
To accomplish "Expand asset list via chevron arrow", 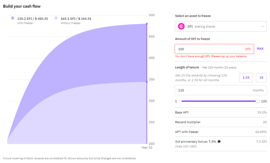I will 263,26.
